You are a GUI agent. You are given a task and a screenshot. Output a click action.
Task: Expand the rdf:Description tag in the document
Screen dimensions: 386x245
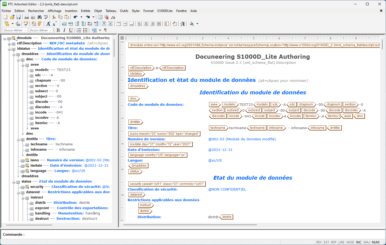click(157, 68)
